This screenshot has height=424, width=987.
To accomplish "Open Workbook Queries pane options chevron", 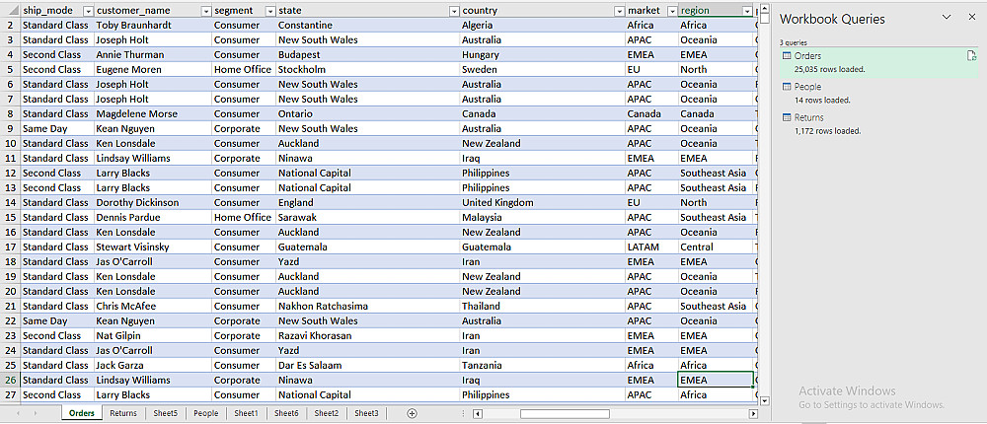I will click(x=947, y=18).
